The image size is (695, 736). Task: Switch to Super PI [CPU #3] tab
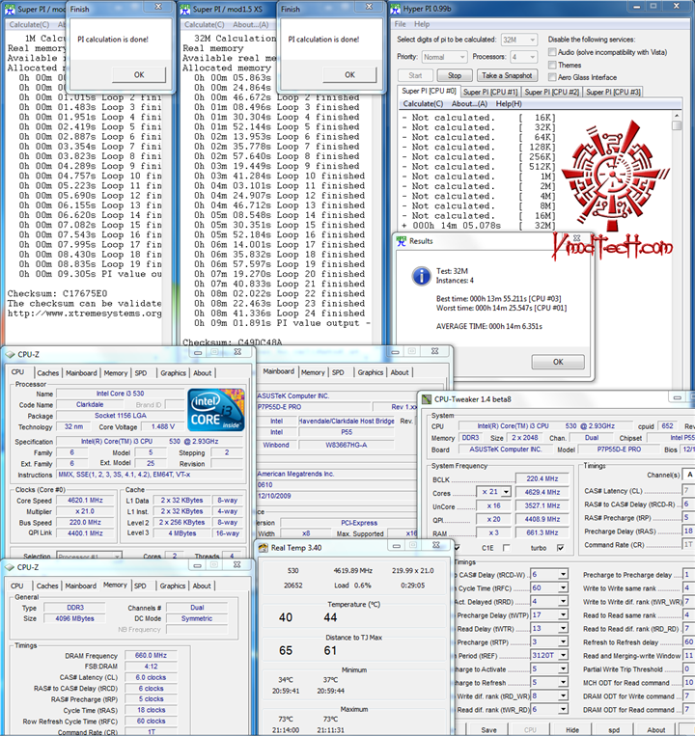click(613, 92)
